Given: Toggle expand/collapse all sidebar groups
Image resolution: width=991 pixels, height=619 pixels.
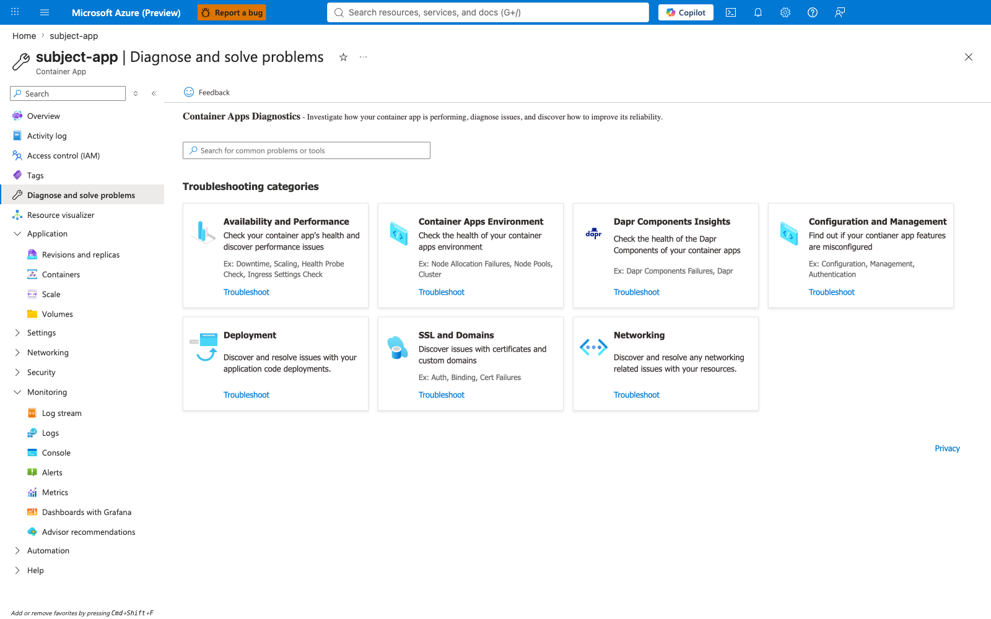Looking at the screenshot, I should pos(136,93).
